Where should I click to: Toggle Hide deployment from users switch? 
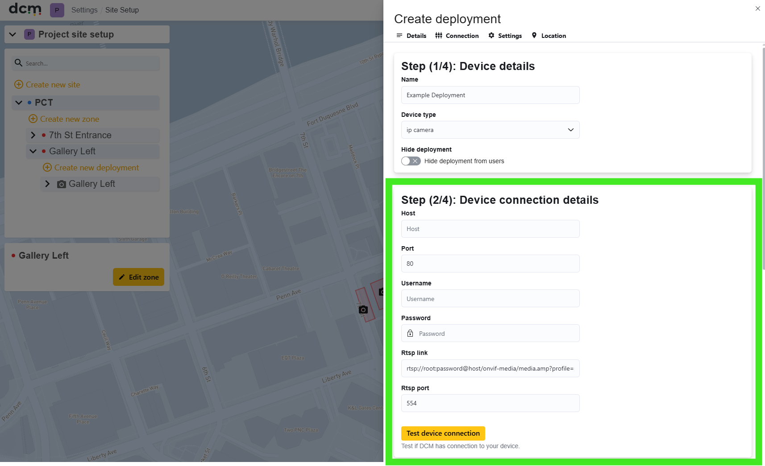(411, 161)
